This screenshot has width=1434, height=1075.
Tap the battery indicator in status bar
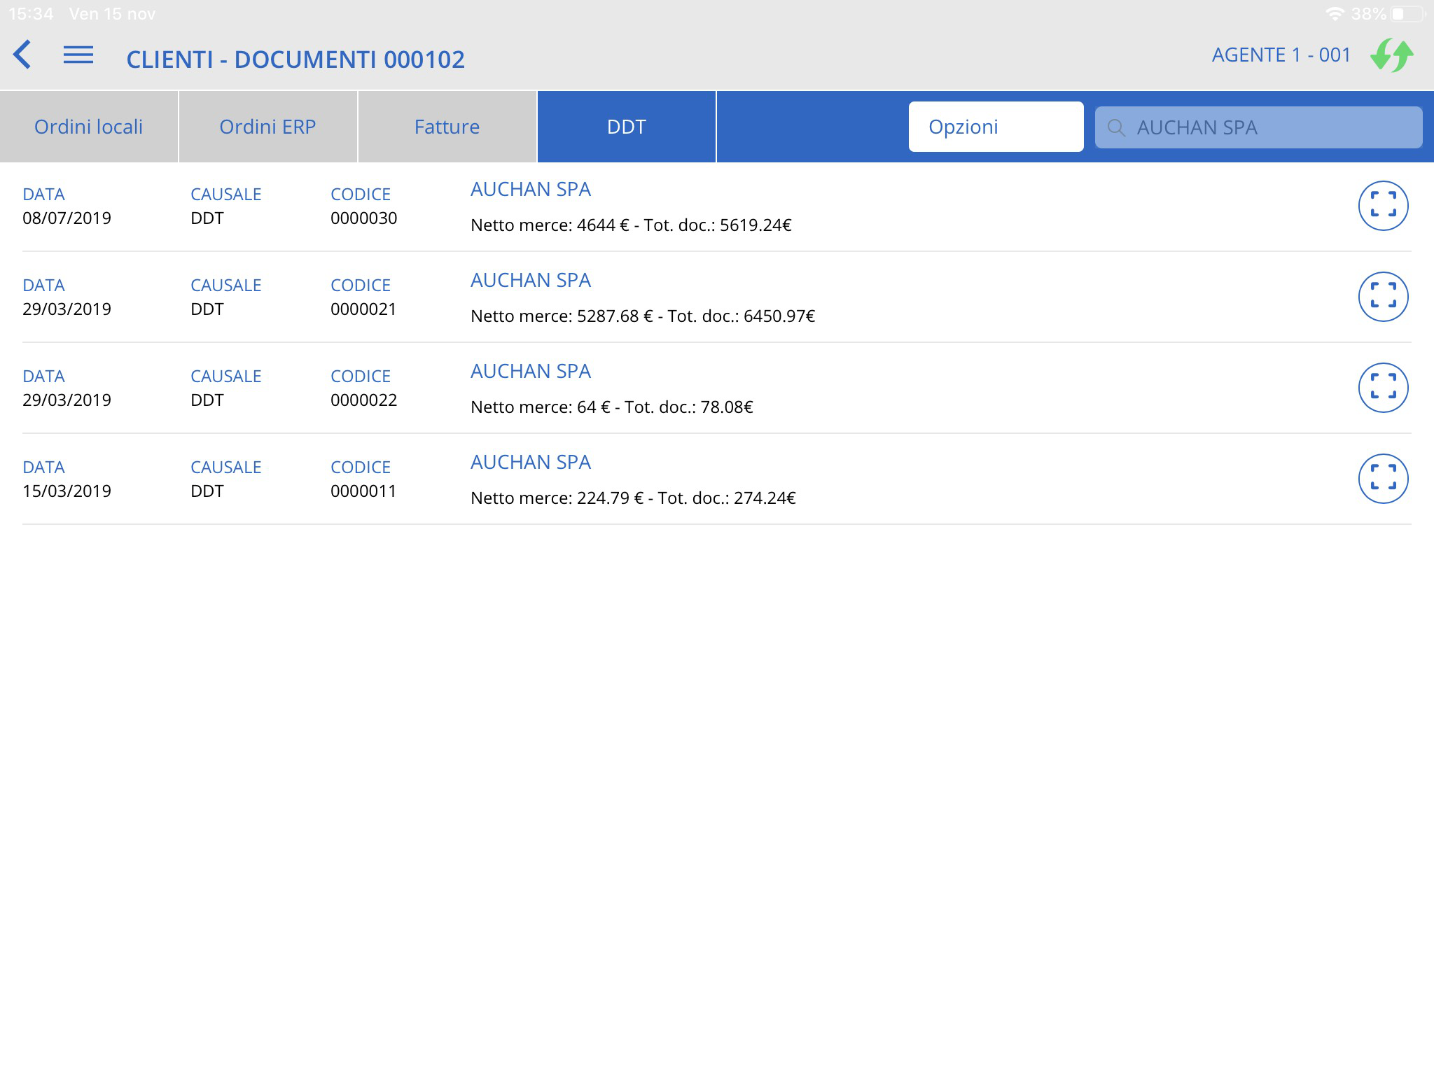click(x=1408, y=14)
